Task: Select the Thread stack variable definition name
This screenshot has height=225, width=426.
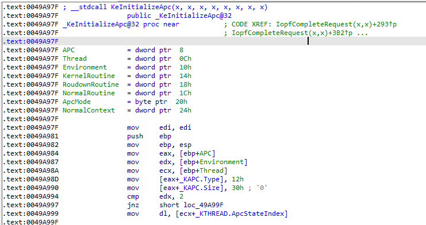Action: click(75, 59)
